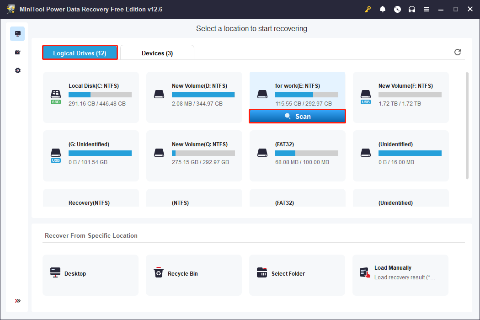Switch to the Logical Drives tab
The width and height of the screenshot is (480, 320).
coord(80,53)
